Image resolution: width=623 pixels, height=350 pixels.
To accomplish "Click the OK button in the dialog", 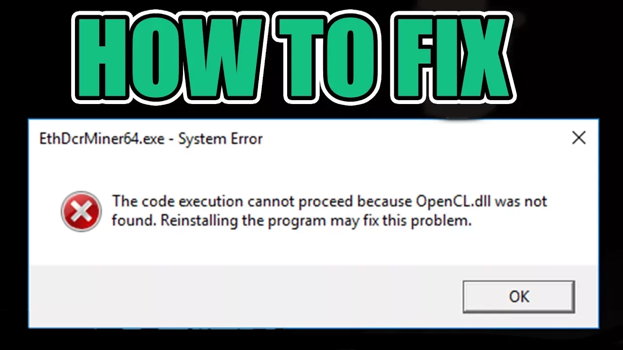I will coord(519,297).
